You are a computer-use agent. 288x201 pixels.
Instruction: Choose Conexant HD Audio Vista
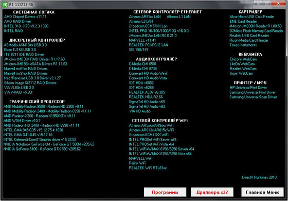coord(148,78)
